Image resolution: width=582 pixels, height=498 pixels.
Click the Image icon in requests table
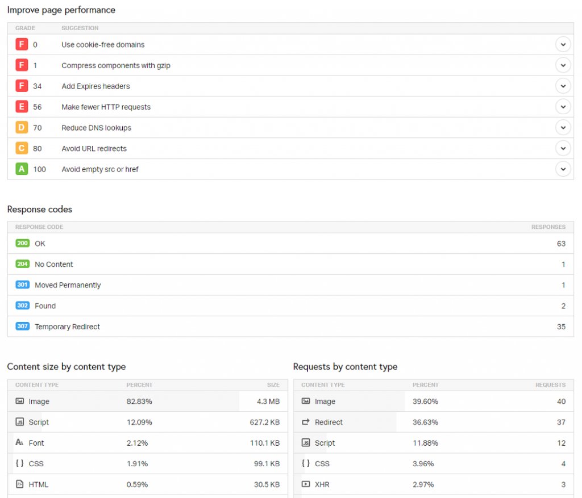(x=306, y=401)
